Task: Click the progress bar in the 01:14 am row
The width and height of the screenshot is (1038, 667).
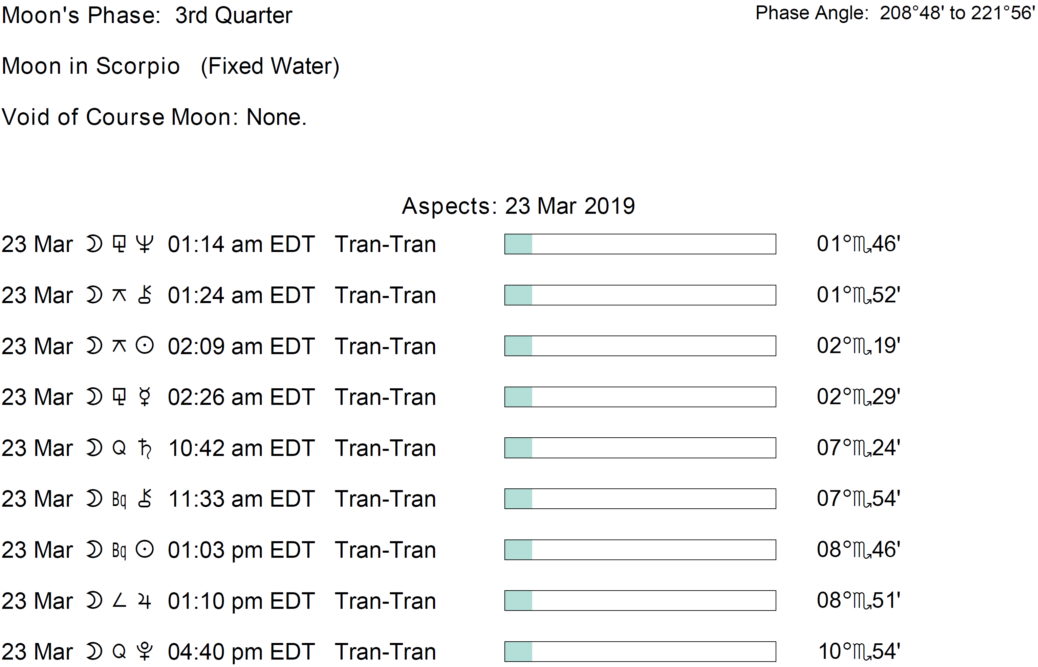Action: 640,244
